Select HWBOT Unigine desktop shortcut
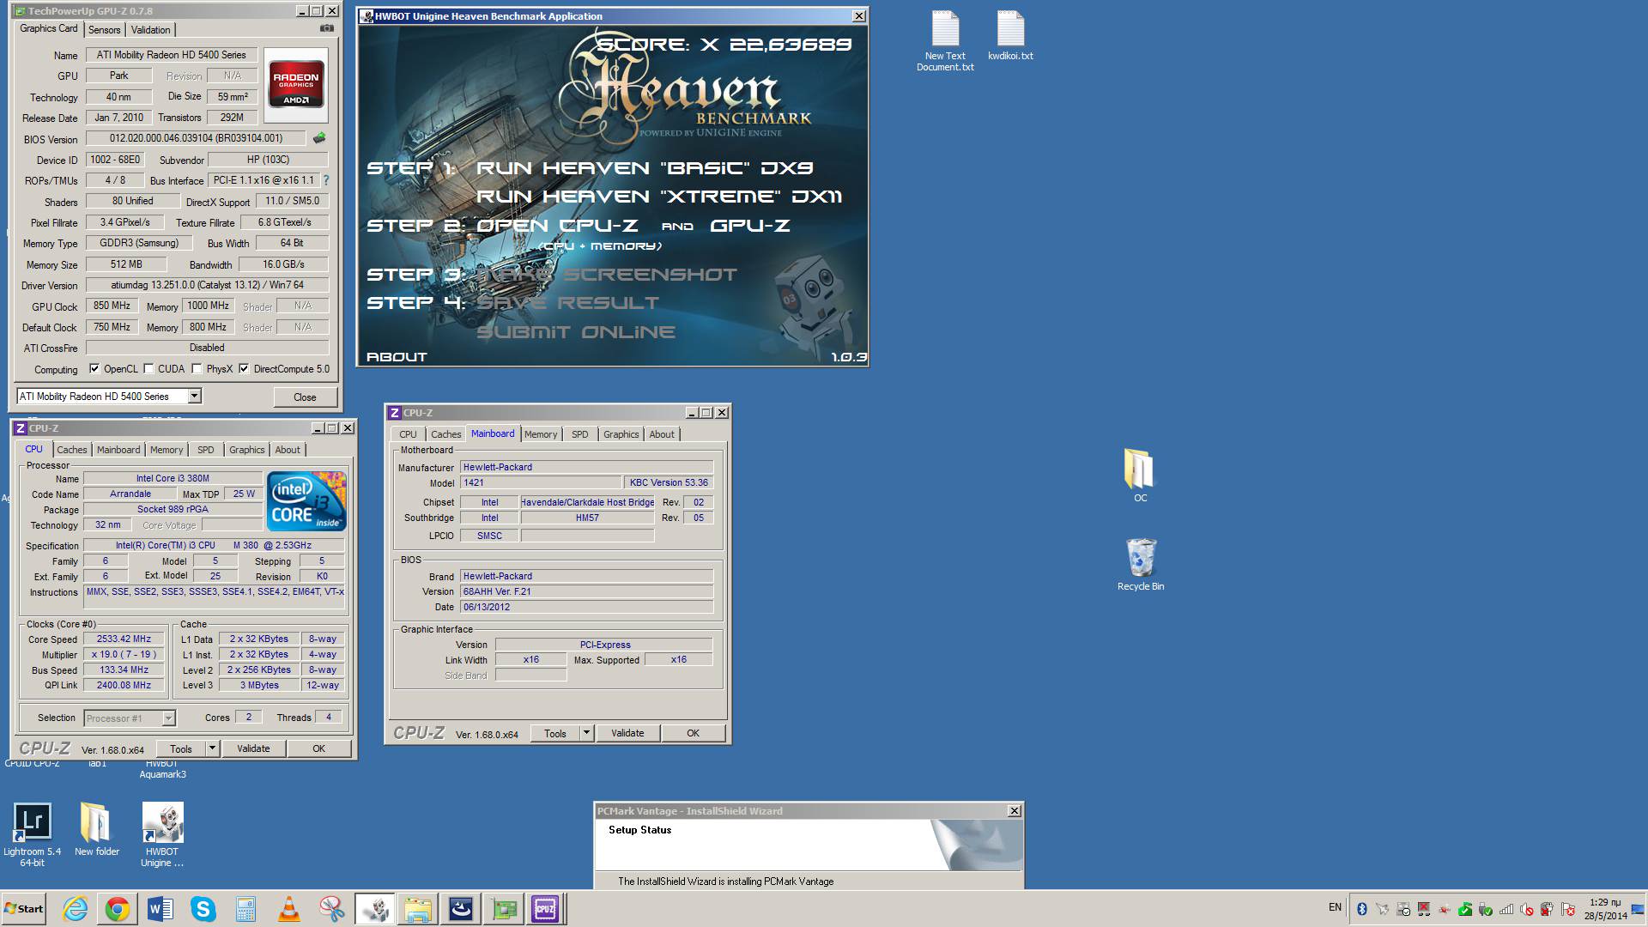This screenshot has height=927, width=1648. [162, 834]
